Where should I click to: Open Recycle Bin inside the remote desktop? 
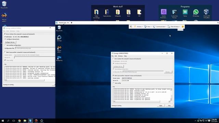pyautogui.click(x=59, y=28)
